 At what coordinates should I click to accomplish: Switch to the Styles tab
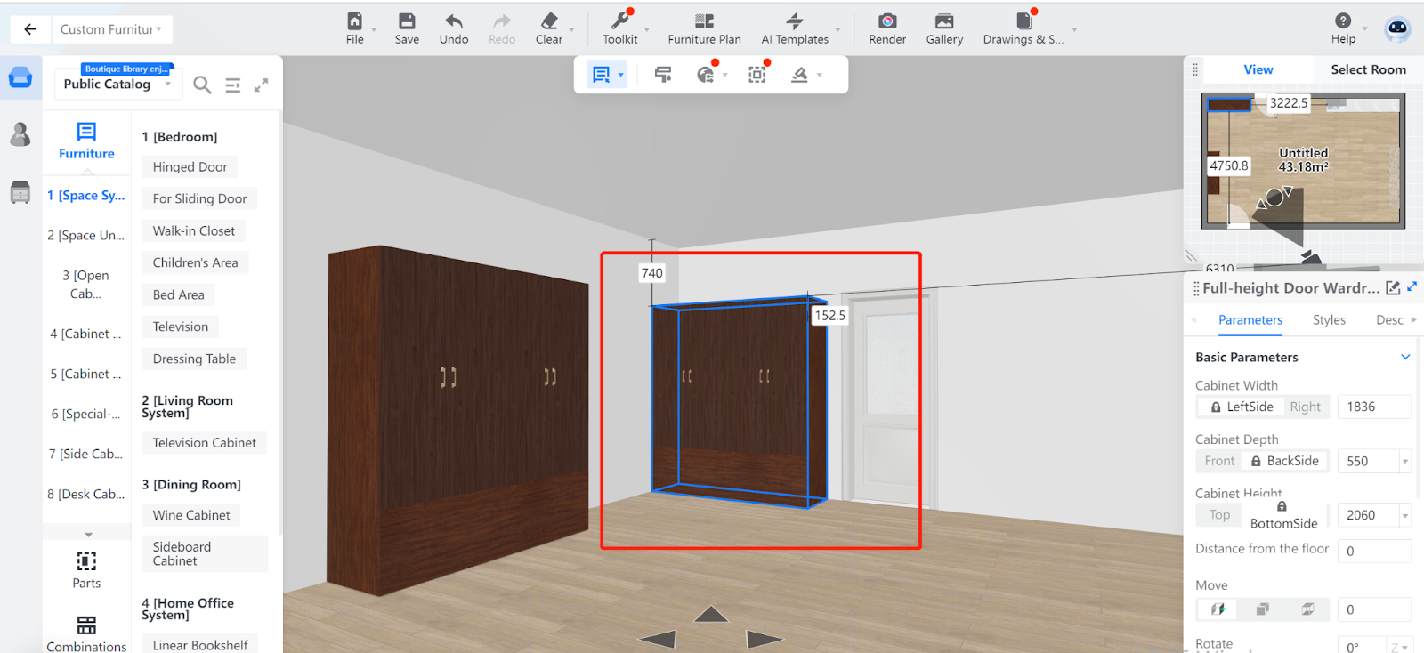tap(1329, 320)
